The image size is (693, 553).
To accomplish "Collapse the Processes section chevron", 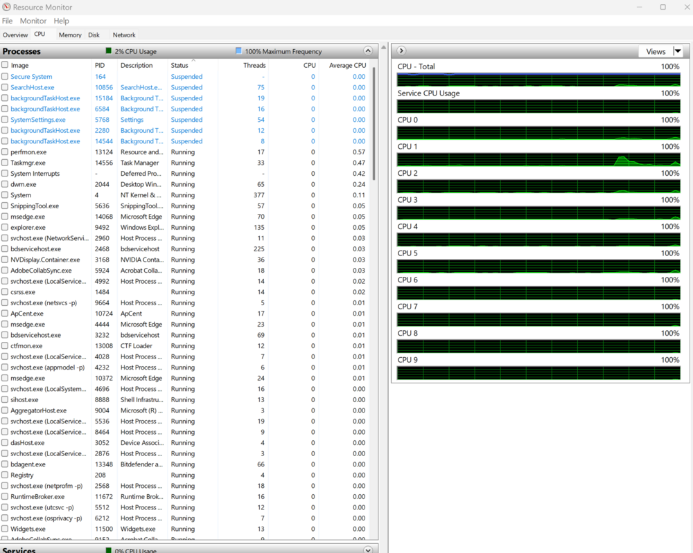I will 368,51.
